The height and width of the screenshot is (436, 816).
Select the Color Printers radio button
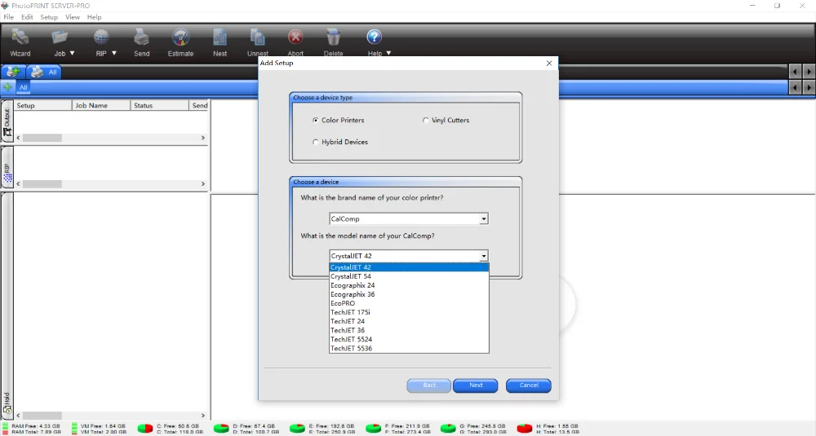pos(315,120)
